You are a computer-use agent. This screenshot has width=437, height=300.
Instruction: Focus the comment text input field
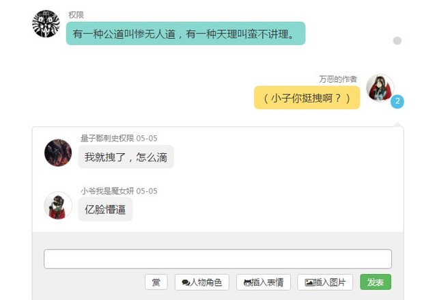click(217, 259)
